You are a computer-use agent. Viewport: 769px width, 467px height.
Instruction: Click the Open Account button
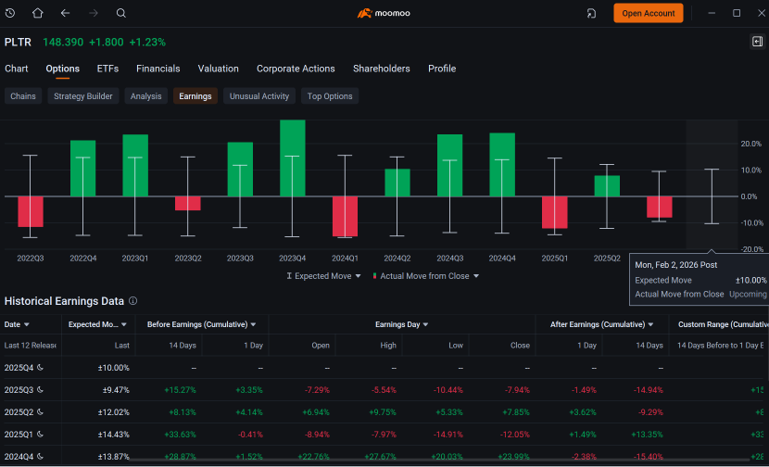pos(648,13)
